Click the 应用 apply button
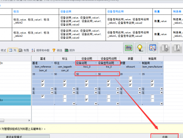Screen dimensions: 183x138 coord(165,136)
